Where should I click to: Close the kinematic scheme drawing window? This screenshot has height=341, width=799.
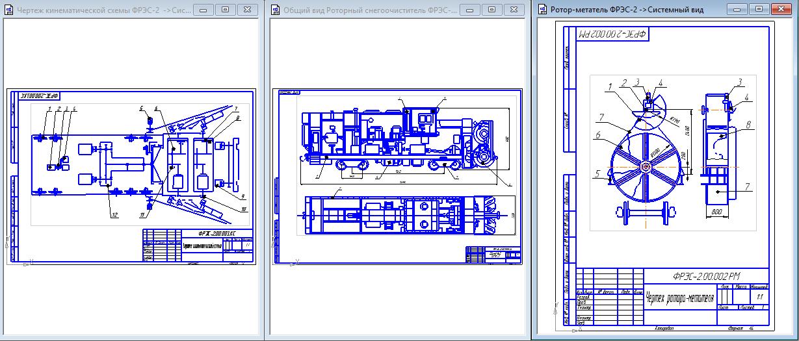(x=246, y=10)
